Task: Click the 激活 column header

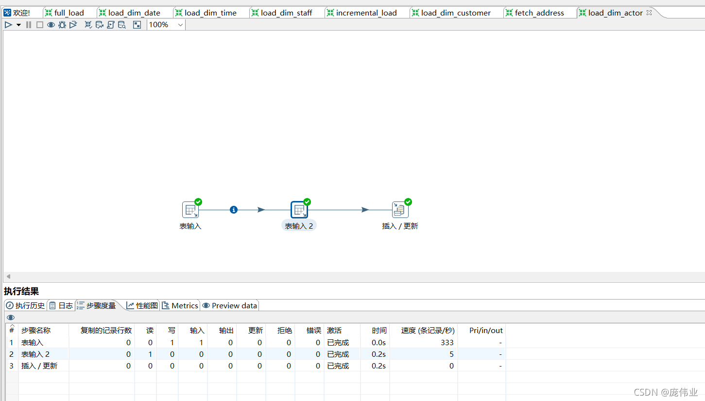Action: point(342,330)
